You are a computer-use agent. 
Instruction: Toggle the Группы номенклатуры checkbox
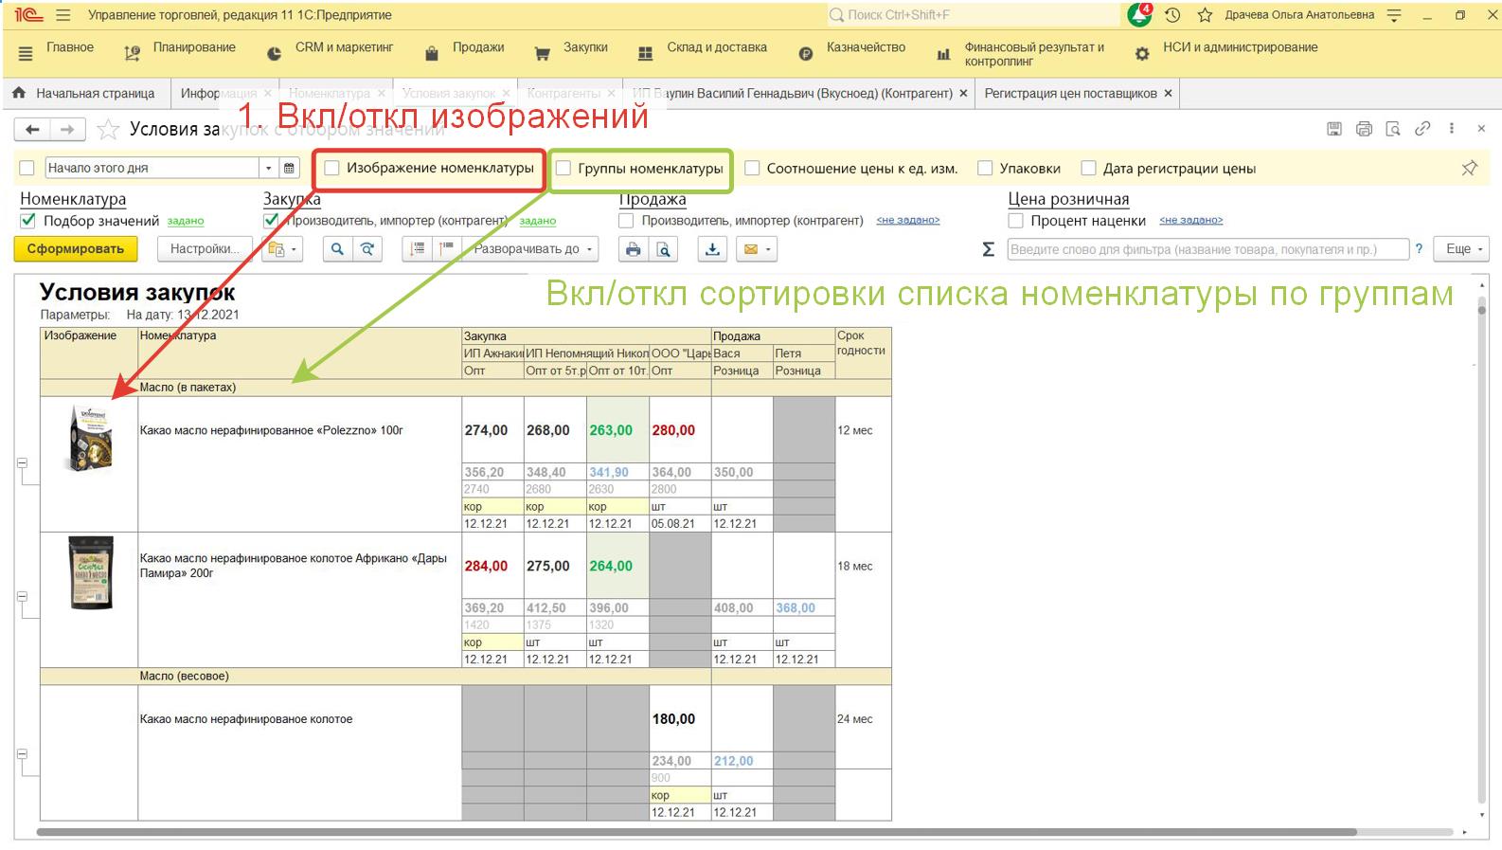click(x=563, y=168)
